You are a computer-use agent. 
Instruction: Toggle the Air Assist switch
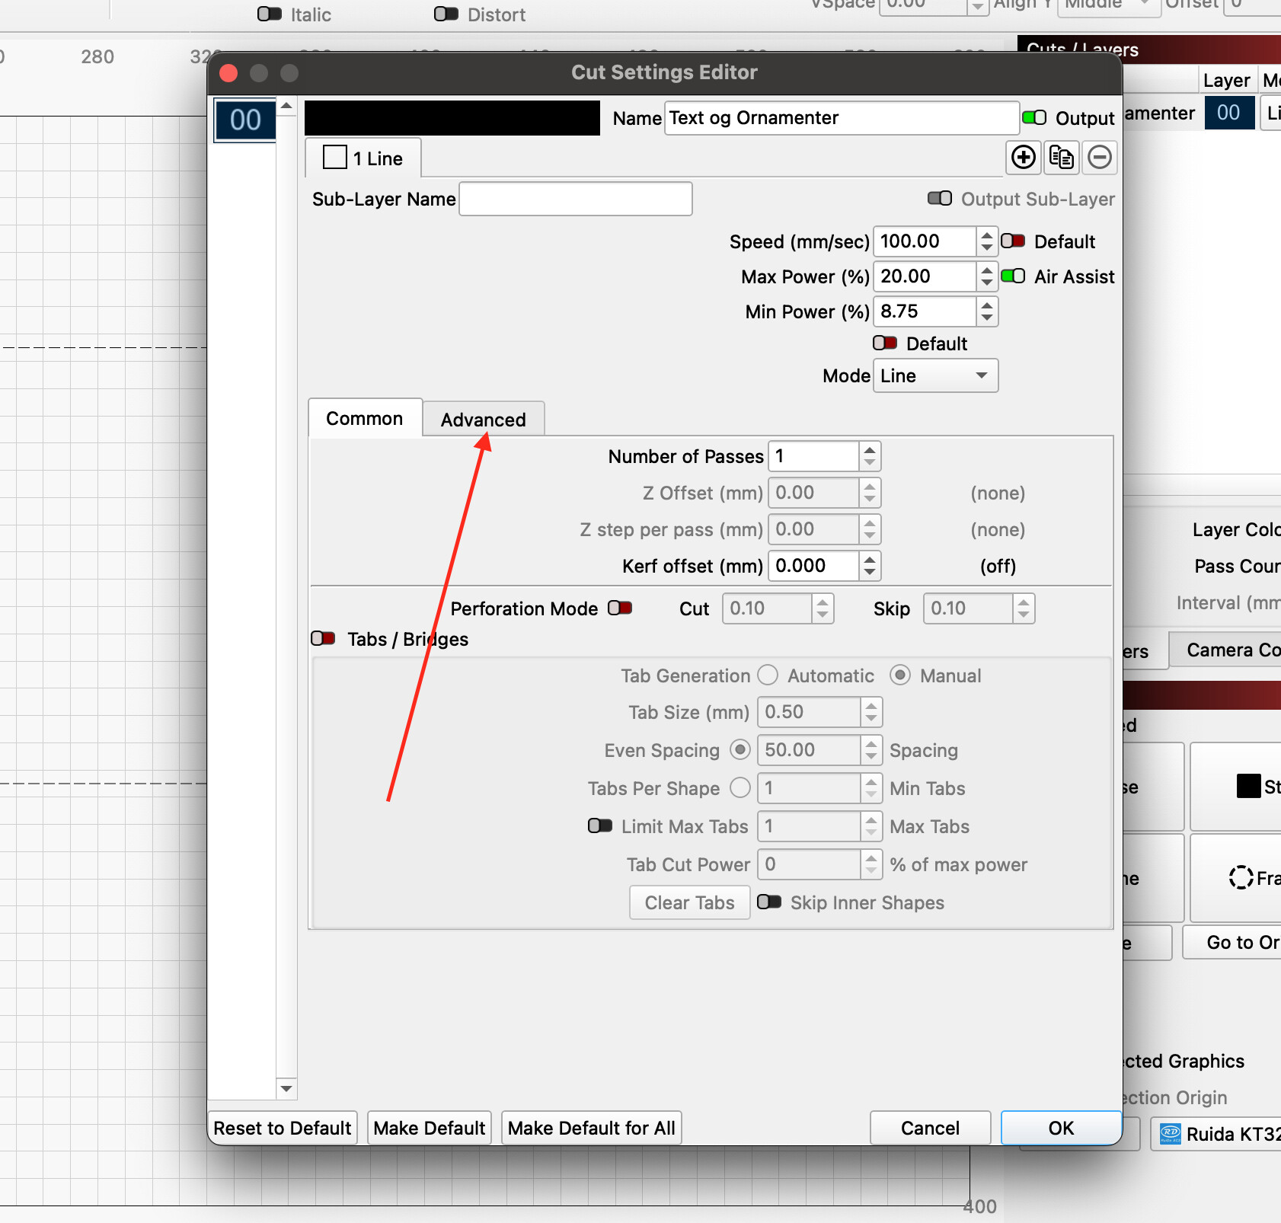[x=1013, y=276]
